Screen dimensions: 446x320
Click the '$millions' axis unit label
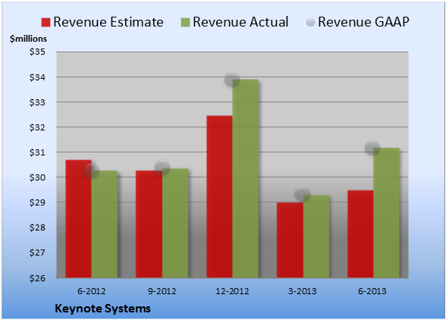click(28, 39)
